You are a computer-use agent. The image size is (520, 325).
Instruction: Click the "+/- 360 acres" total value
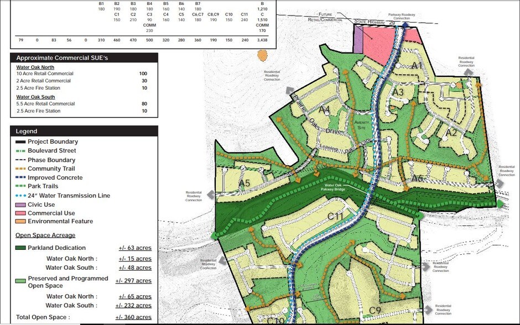point(133,317)
